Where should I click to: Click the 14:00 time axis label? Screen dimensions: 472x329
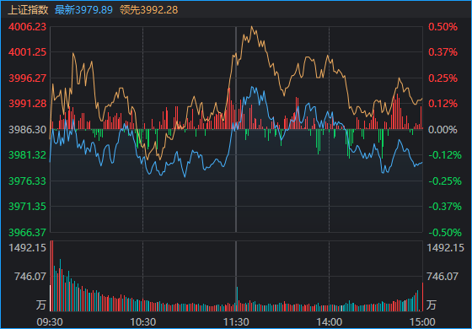tap(329, 322)
